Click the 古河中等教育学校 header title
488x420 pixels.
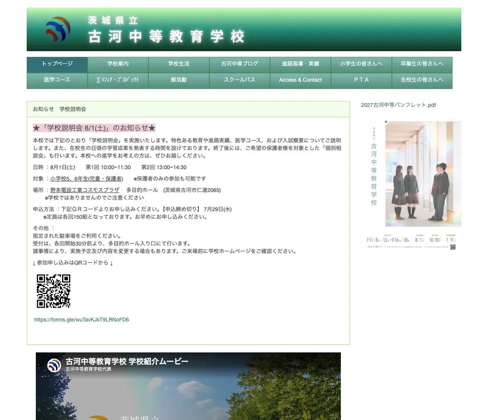point(167,37)
